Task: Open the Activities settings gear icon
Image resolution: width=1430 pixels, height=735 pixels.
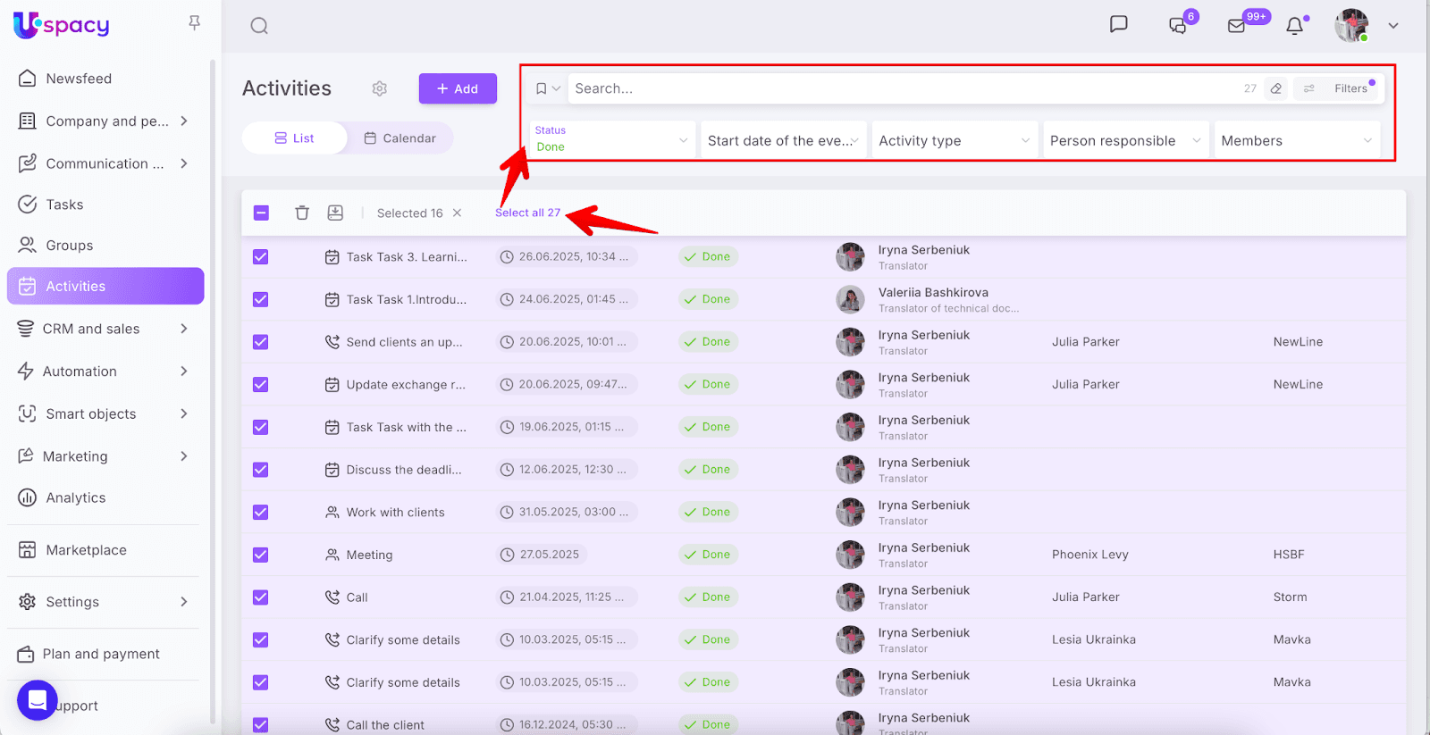Action: click(x=380, y=88)
